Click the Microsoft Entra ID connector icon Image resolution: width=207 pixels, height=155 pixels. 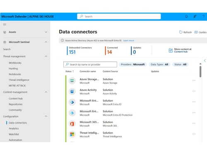72,102
